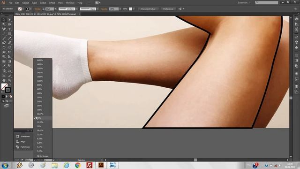Select the Paintbrush tool
The image size is (300, 169).
4,38
